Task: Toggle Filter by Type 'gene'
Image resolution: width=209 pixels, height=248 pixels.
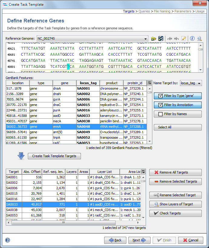Action: [x=177, y=96]
